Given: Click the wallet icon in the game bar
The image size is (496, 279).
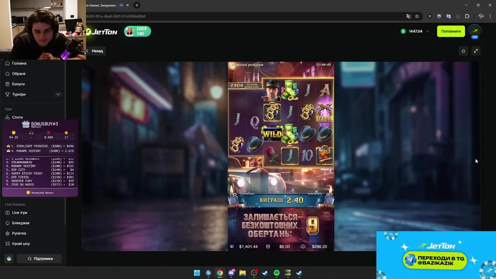Looking at the screenshot, I should [232, 246].
